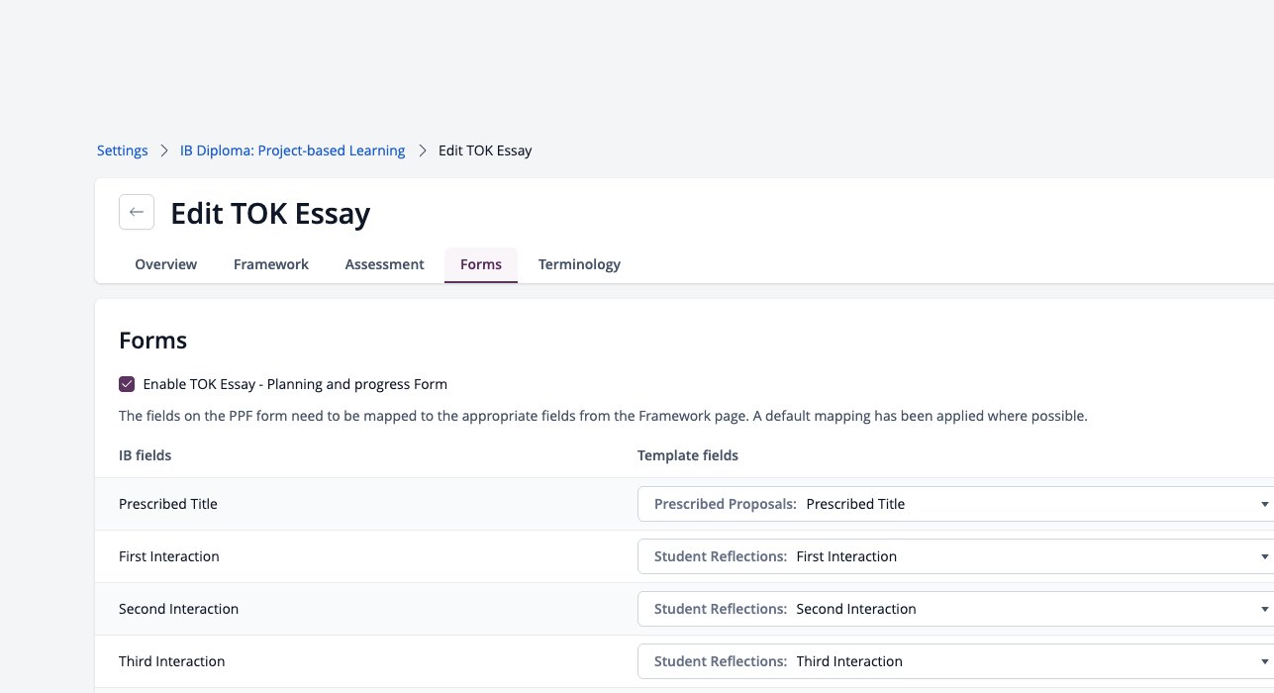Screen dimensions: 1274x693
Task: Open the Third Interaction template field dropdown
Action: click(955, 661)
